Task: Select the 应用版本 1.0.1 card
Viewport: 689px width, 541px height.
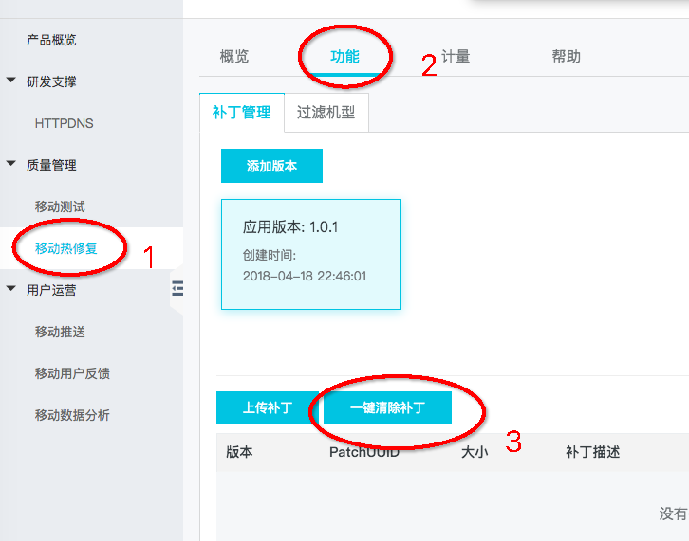Action: (x=310, y=253)
